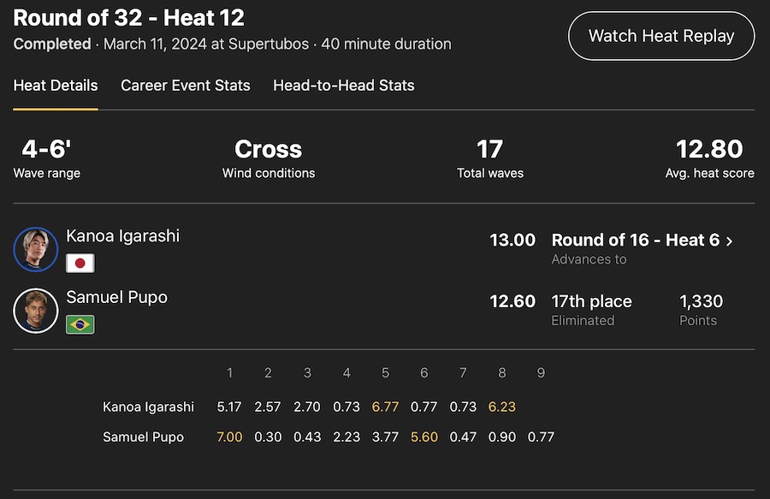
Task: Open the Head-to-Head Stats tab
Action: (344, 86)
